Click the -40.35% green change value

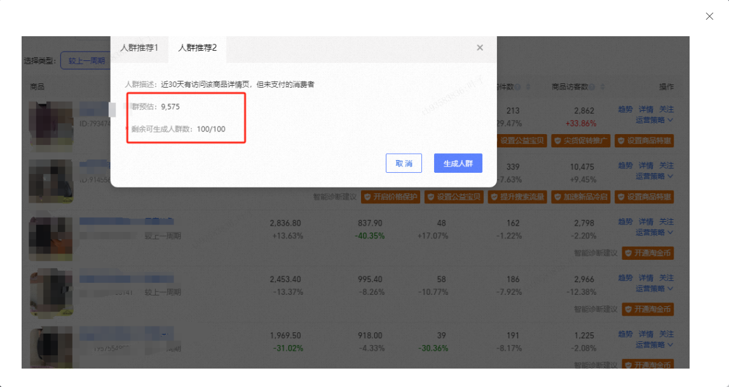point(370,236)
